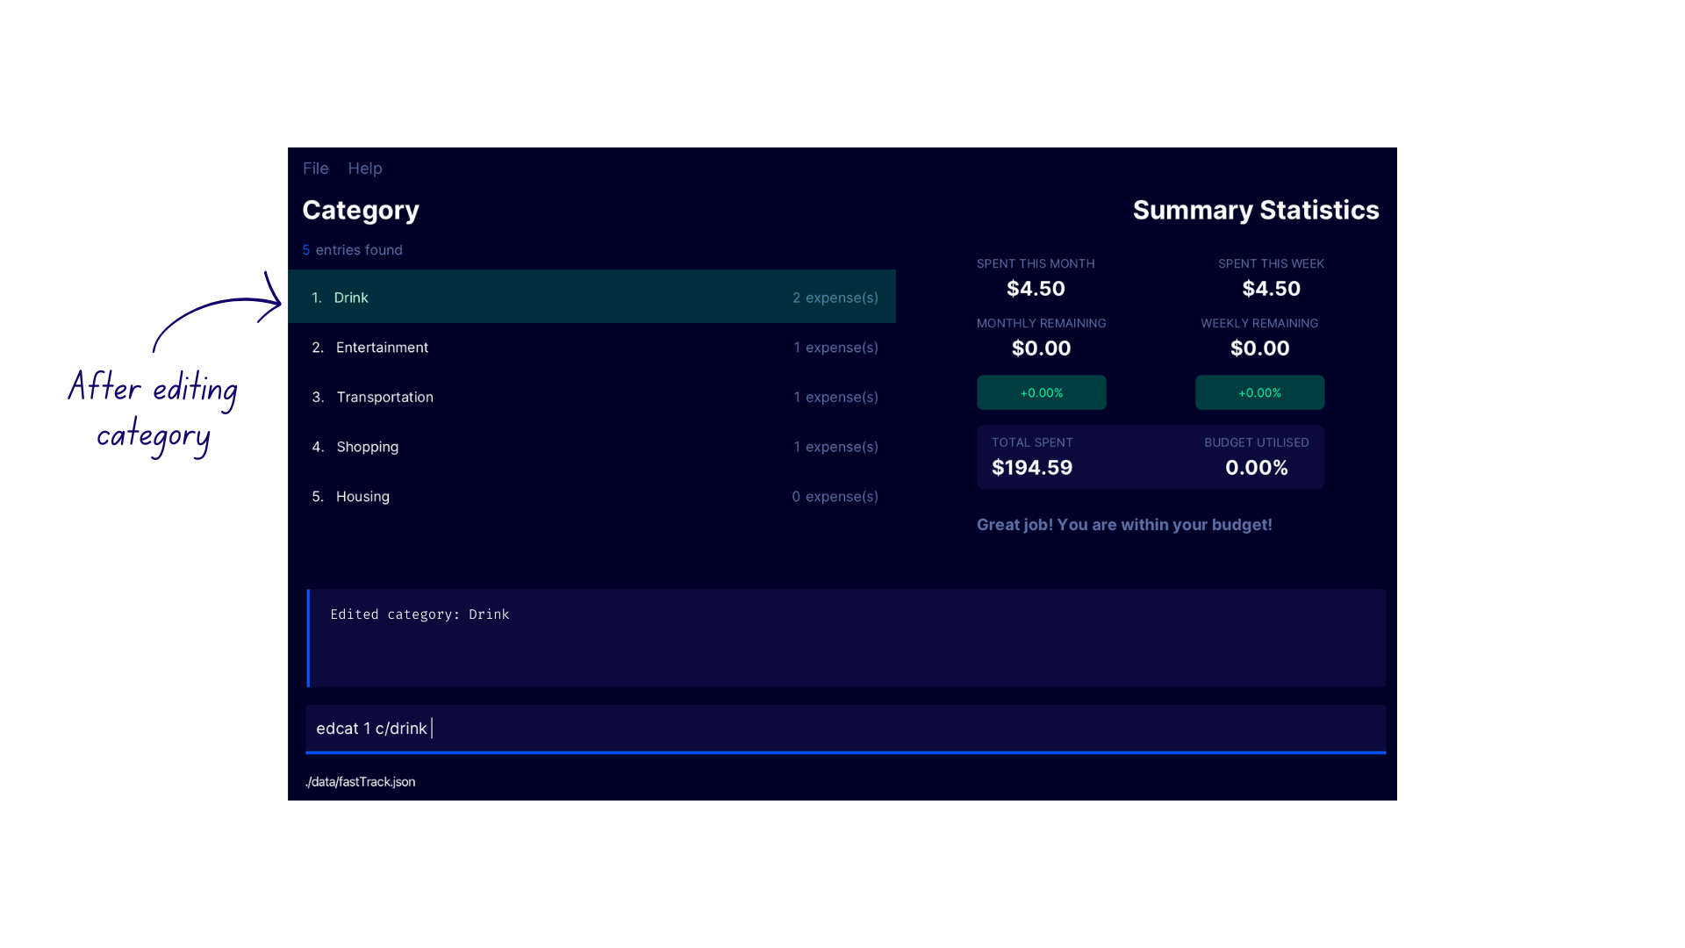Click the Spent This Week $4.50 value
The image size is (1685, 948).
(x=1272, y=289)
